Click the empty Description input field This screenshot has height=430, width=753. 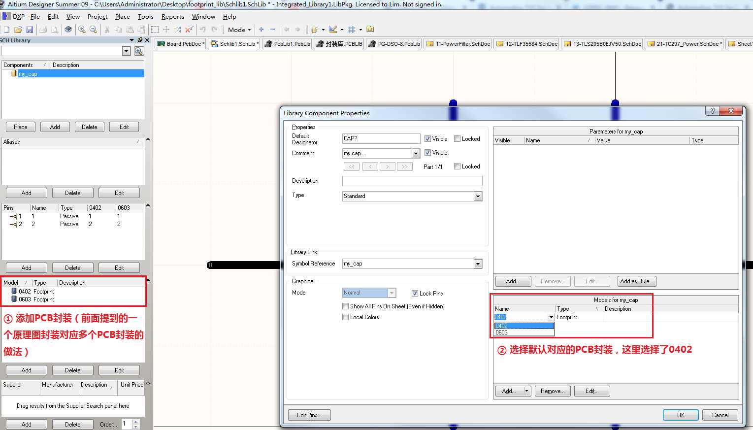[412, 181]
